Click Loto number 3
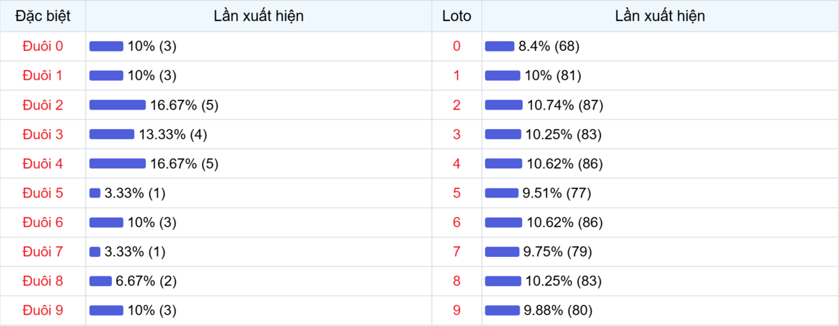Image resolution: width=839 pixels, height=326 pixels. click(457, 134)
